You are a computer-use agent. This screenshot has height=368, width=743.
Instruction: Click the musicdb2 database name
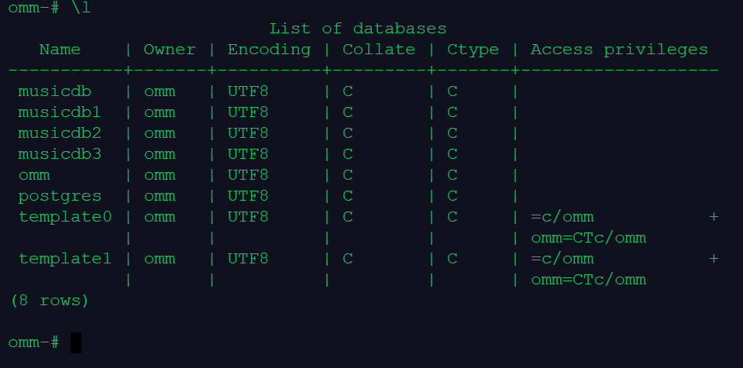pos(60,133)
